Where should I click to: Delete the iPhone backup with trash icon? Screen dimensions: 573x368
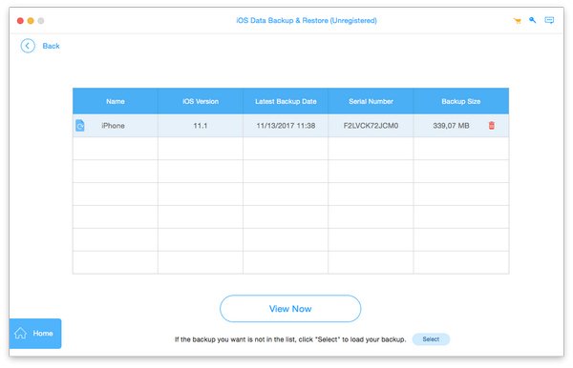[492, 126]
